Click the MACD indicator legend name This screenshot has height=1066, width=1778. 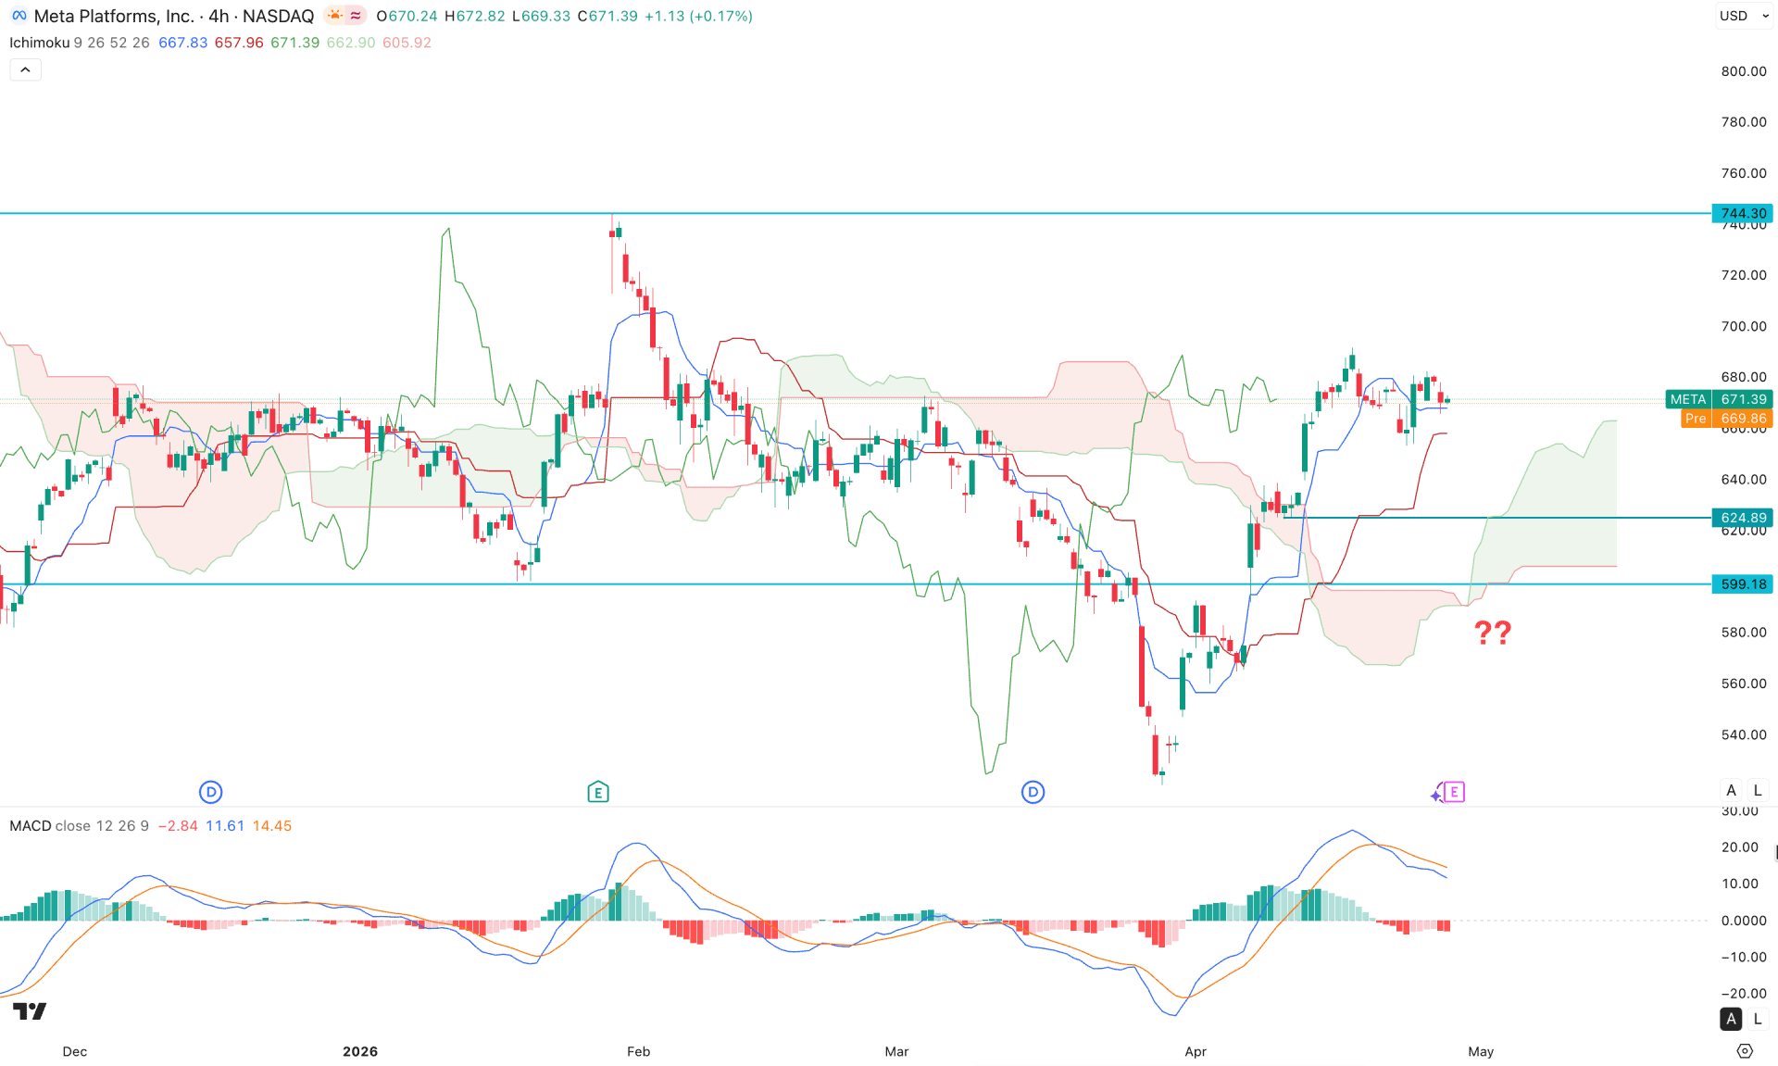31,826
